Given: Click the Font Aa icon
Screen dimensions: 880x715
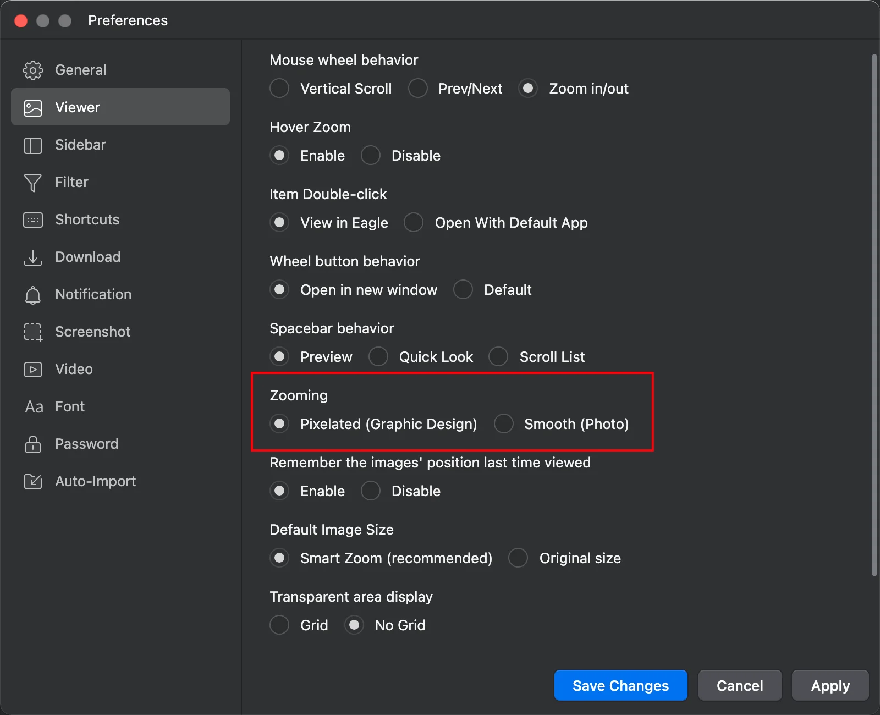Looking at the screenshot, I should 34,407.
